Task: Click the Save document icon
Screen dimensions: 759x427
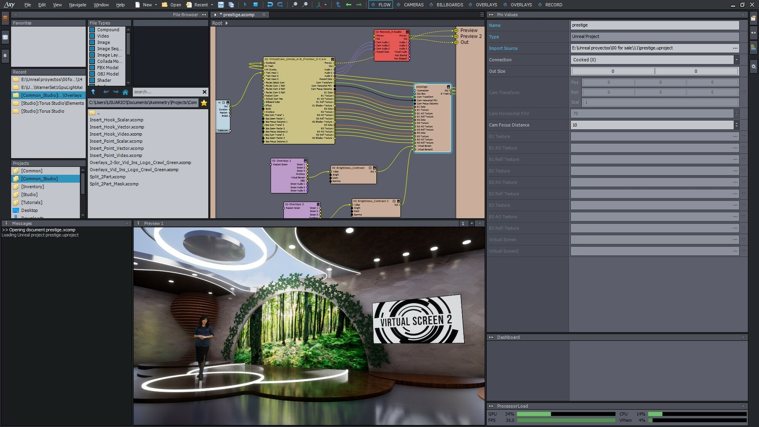Action: (221, 5)
